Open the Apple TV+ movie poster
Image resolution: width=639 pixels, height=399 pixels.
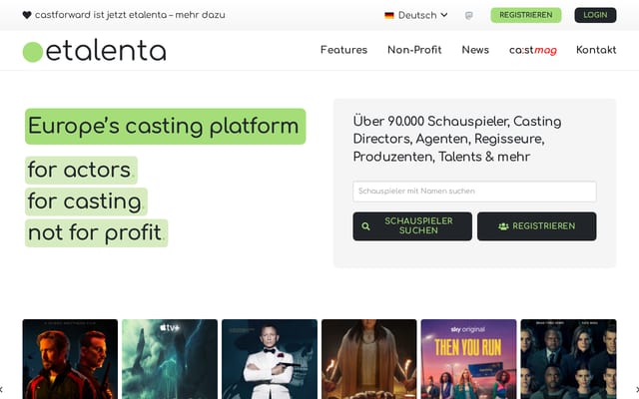pos(170,359)
